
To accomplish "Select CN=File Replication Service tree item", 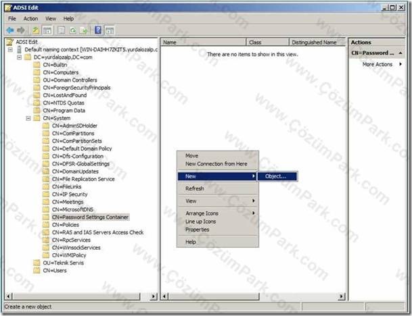I will click(83, 179).
